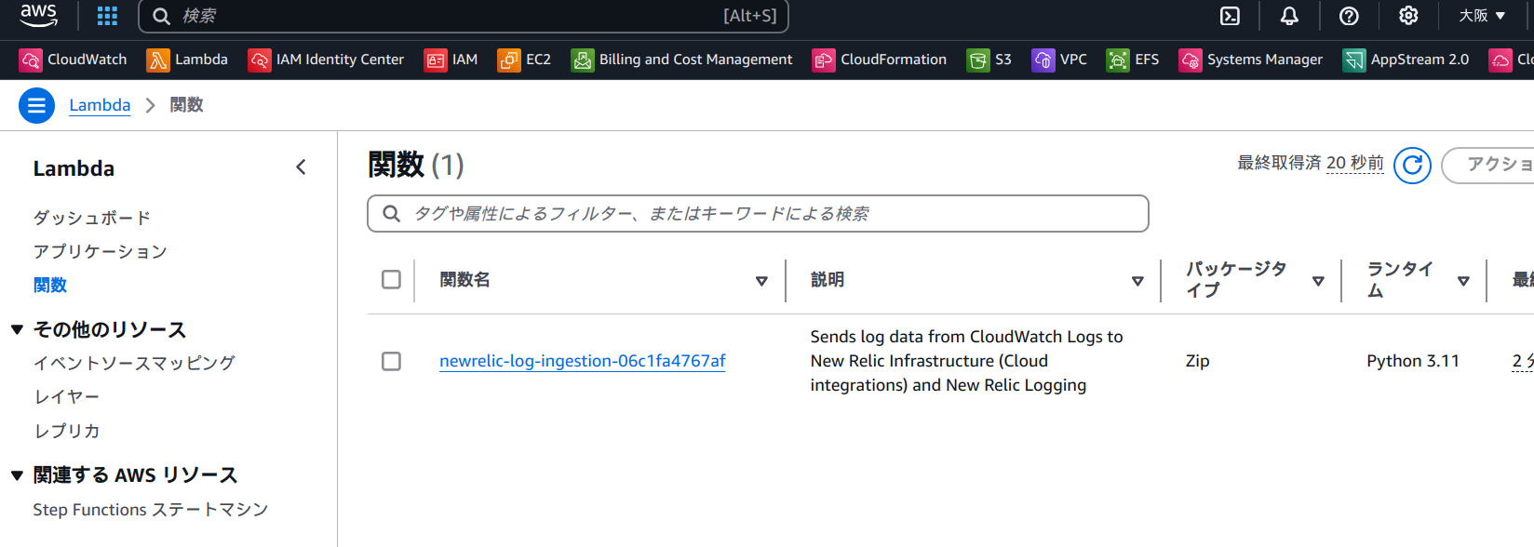This screenshot has width=1534, height=547.
Task: Open the notifications bell
Action: click(x=1289, y=16)
